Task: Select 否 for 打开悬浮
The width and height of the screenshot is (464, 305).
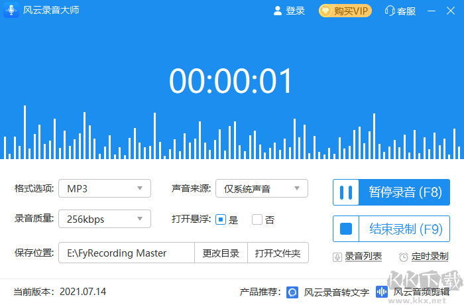Action: coord(257,219)
